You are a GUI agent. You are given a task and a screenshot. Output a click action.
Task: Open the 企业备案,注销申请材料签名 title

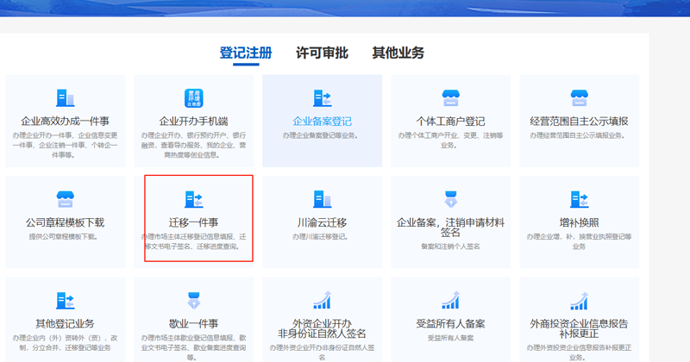(x=450, y=227)
